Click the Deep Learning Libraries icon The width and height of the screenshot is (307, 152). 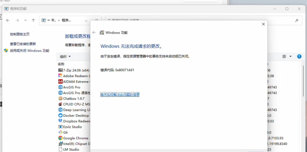(x=60, y=110)
